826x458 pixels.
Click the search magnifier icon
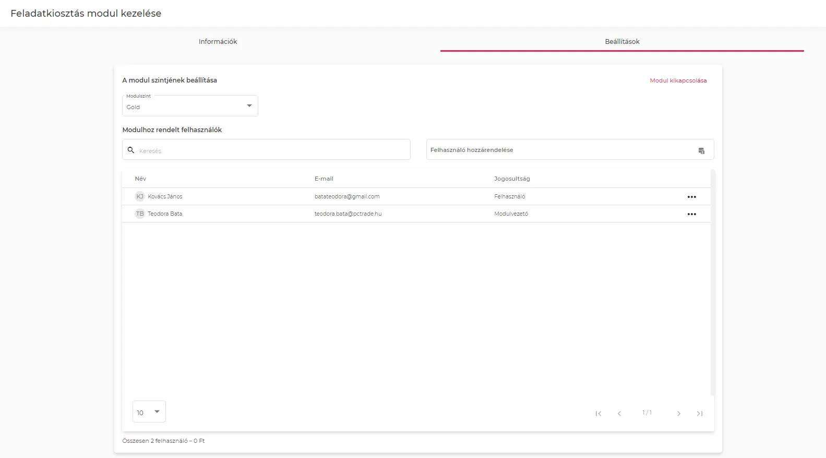click(x=131, y=150)
